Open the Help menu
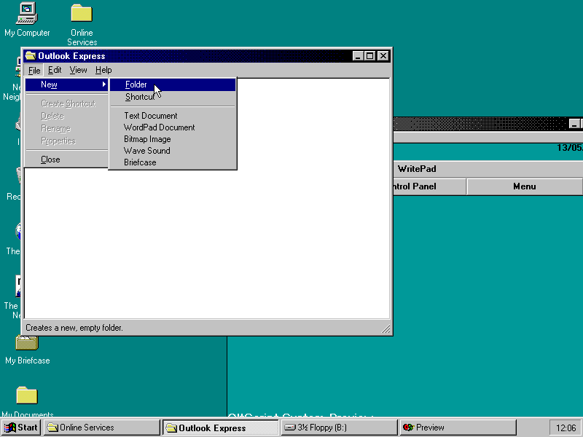The width and height of the screenshot is (583, 437). click(x=103, y=70)
